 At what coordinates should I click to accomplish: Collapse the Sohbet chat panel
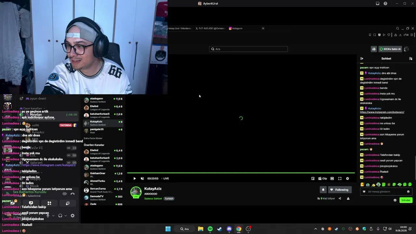pyautogui.click(x=362, y=58)
